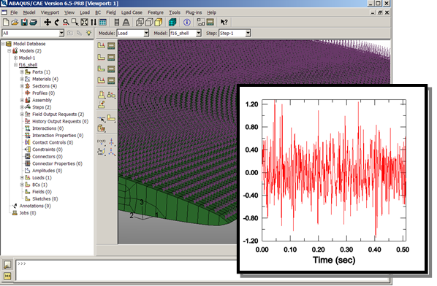Expand the Loads (1) tree node

click(22, 177)
